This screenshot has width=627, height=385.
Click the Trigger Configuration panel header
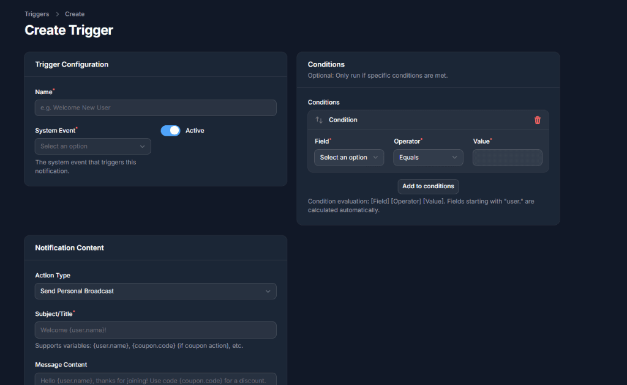[72, 64]
